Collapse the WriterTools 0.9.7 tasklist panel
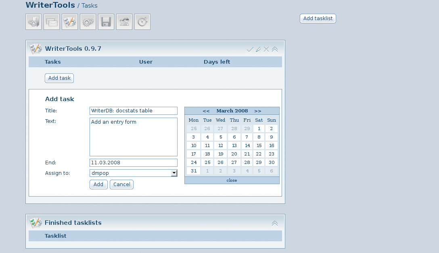 (275, 50)
